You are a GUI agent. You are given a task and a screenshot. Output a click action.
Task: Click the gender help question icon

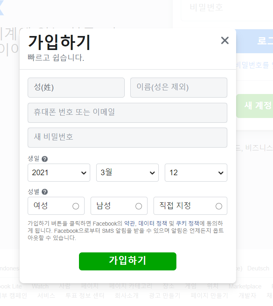[44, 192]
